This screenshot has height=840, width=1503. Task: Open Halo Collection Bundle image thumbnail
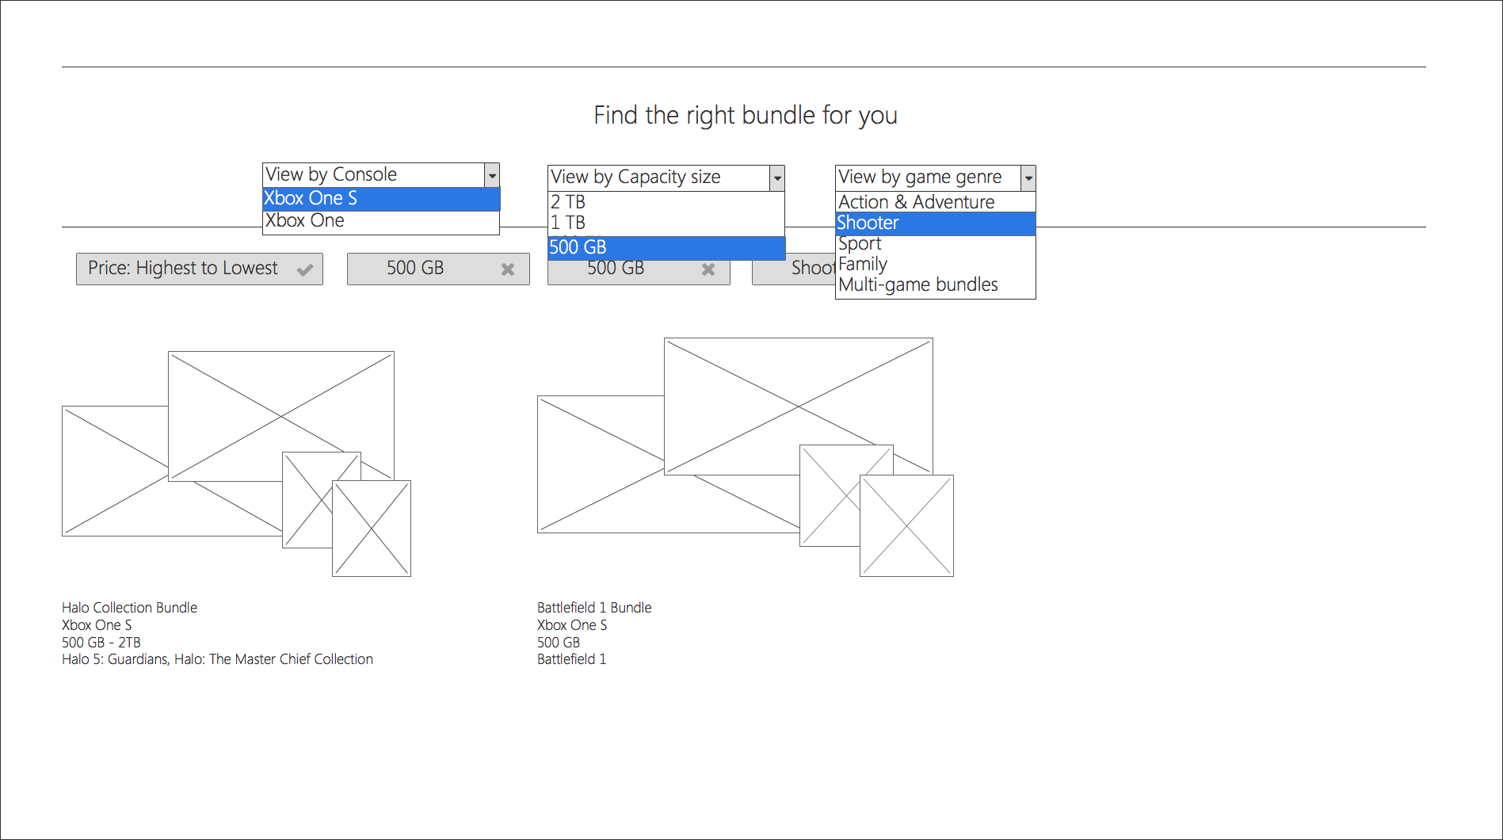click(236, 464)
